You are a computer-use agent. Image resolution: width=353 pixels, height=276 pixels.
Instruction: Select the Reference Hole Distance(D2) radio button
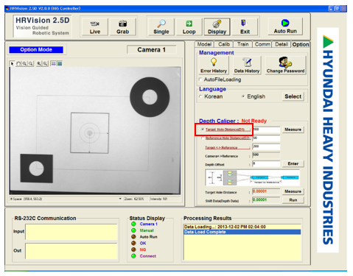tap(203, 138)
